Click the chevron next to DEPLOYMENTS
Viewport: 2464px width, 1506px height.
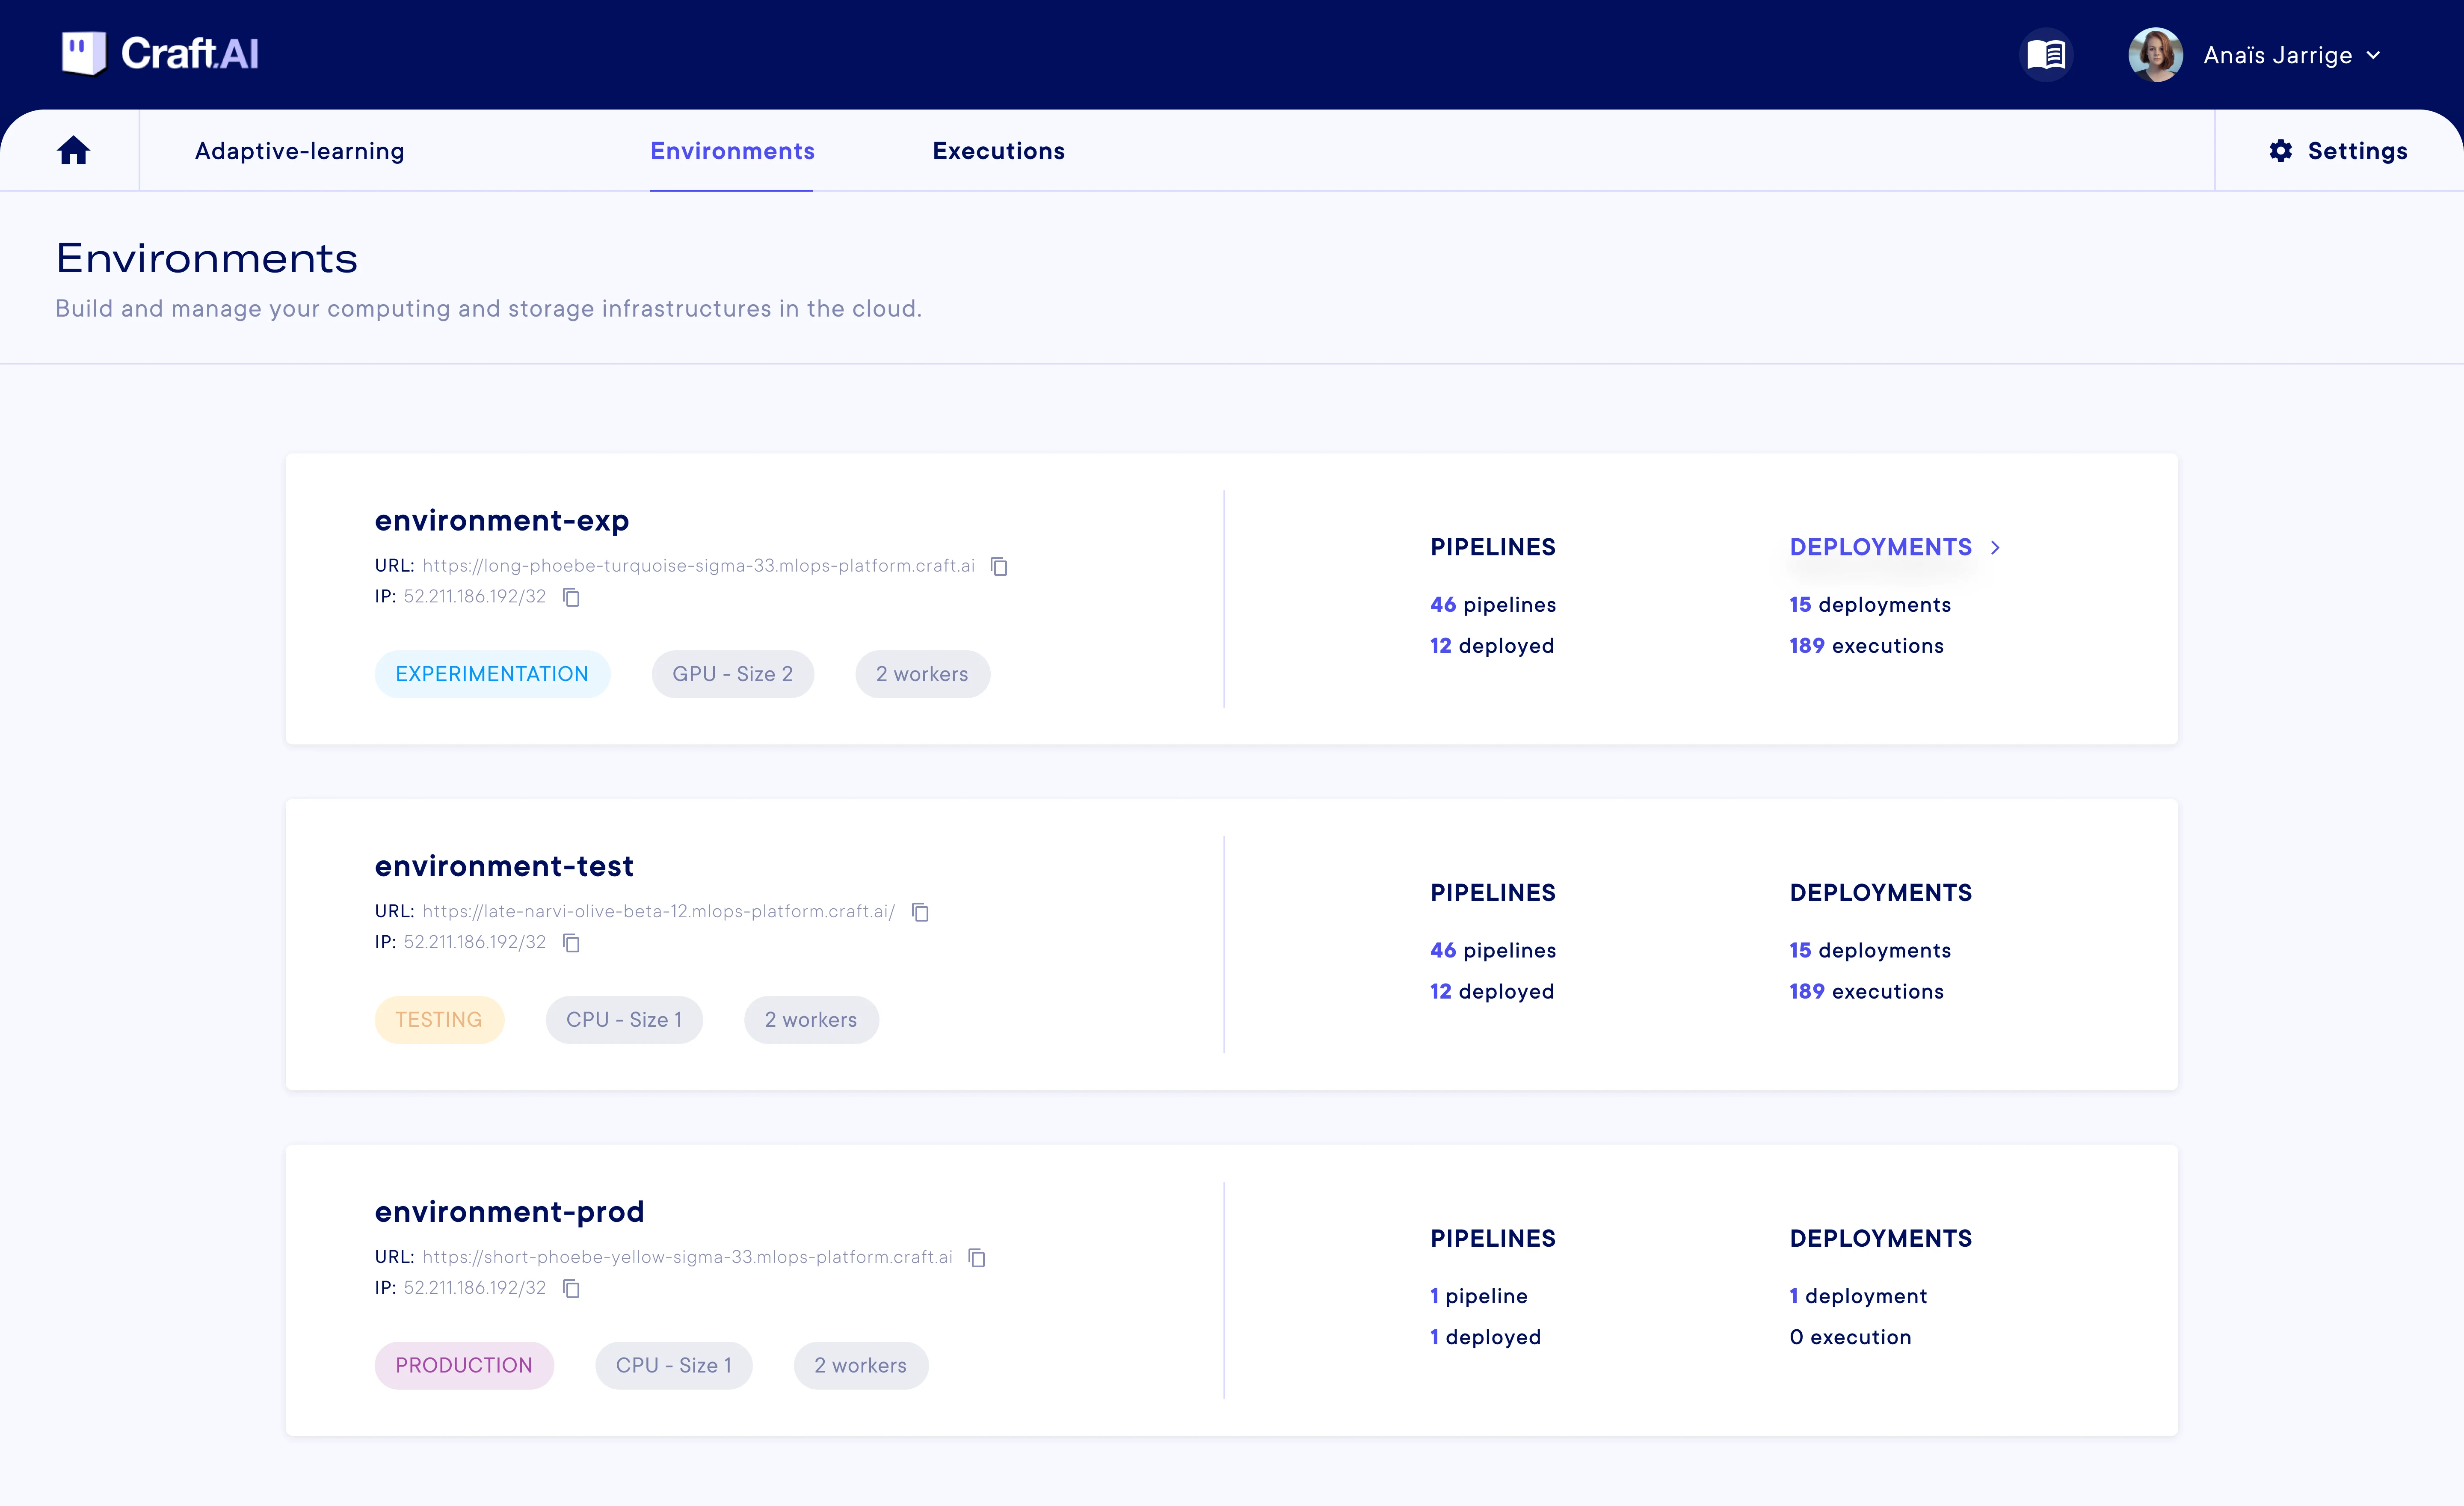click(x=1995, y=547)
